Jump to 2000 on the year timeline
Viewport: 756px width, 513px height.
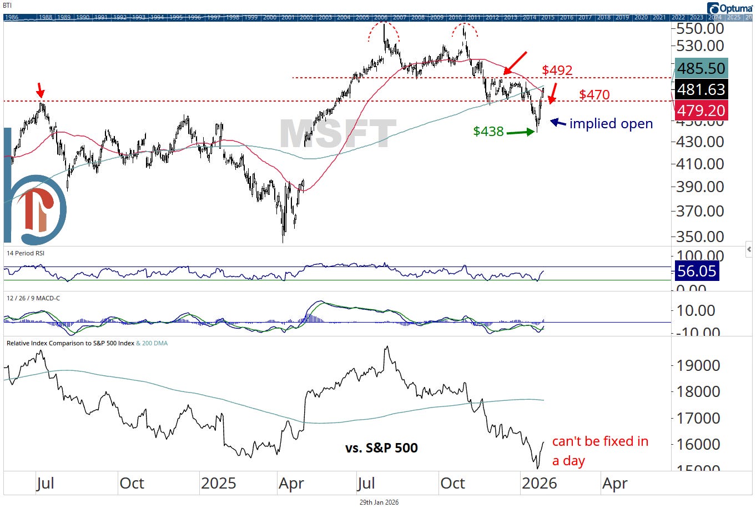(270, 17)
